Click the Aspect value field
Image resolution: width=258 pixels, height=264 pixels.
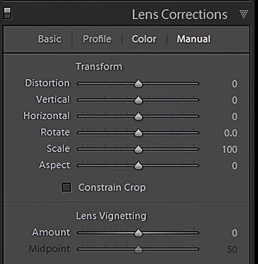click(x=234, y=166)
